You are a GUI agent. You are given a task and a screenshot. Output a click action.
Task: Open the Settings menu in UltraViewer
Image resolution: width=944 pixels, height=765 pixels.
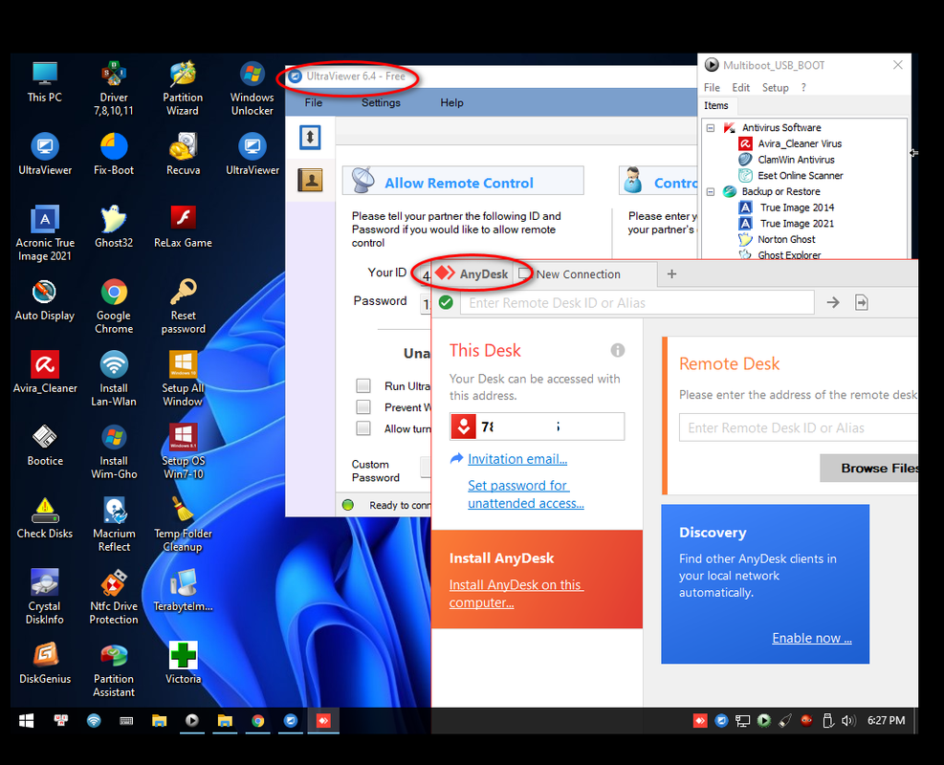tap(381, 103)
